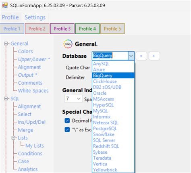Open Comments settings in tree

[30, 83]
